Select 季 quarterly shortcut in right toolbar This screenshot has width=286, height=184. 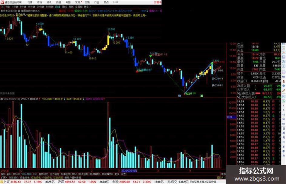coord(284,151)
